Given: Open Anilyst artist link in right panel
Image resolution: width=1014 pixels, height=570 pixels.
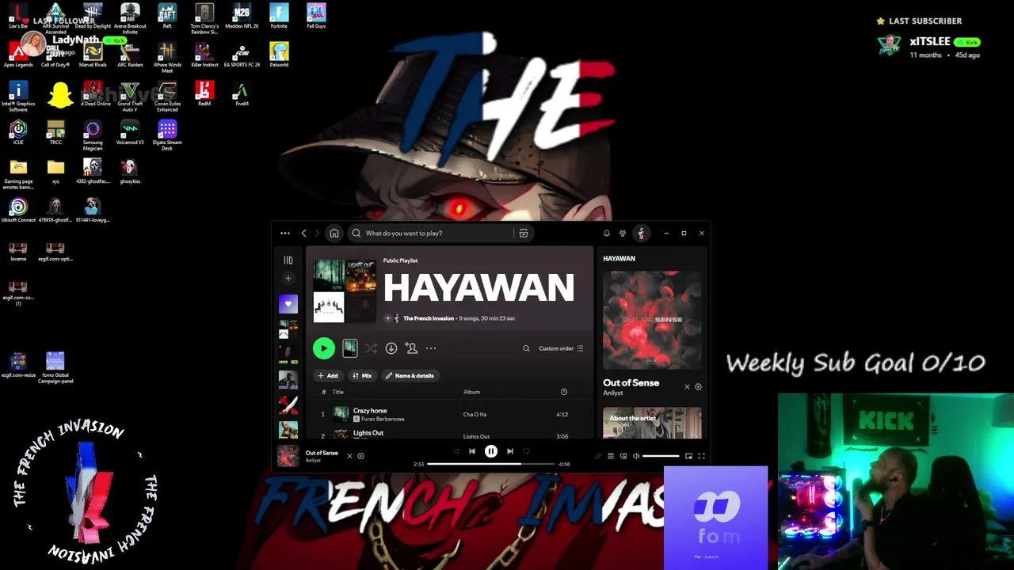Looking at the screenshot, I should (x=613, y=393).
